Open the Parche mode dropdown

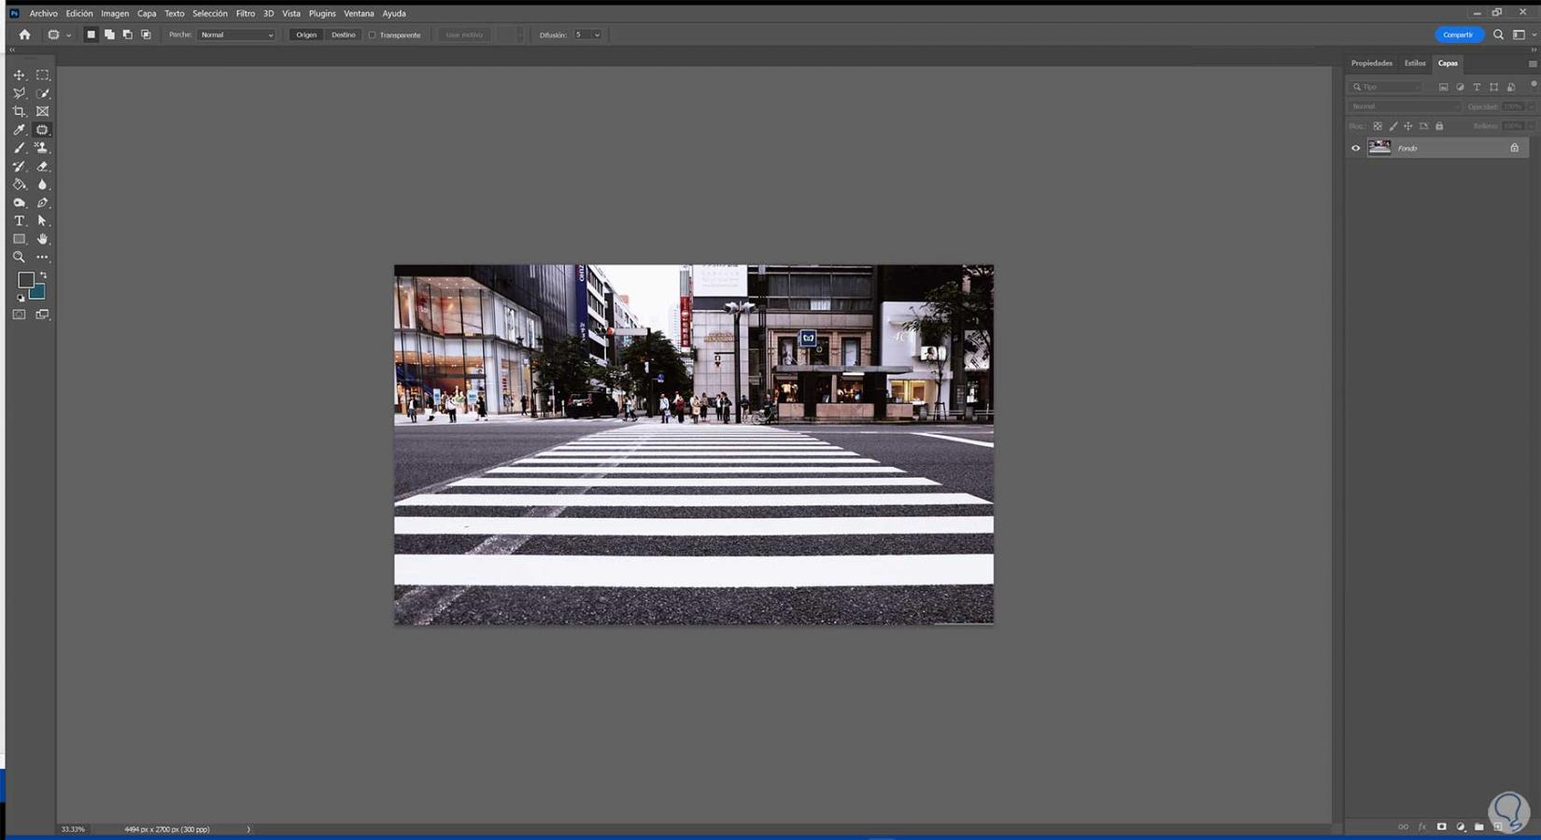pos(236,35)
